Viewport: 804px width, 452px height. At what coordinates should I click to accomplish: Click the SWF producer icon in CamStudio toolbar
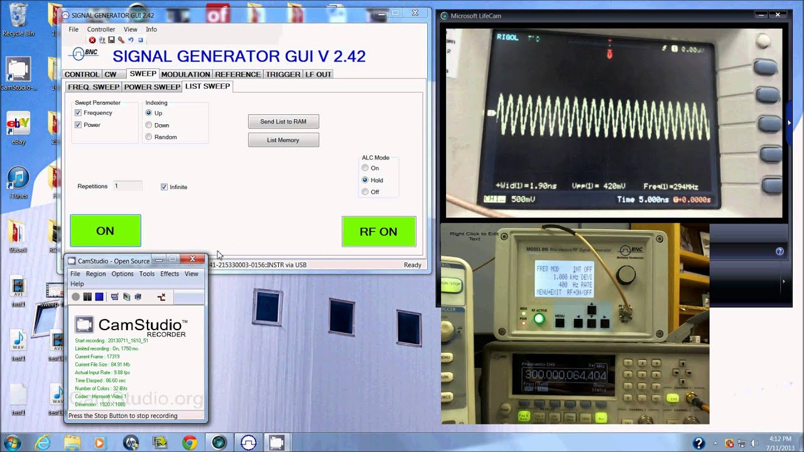tap(138, 296)
